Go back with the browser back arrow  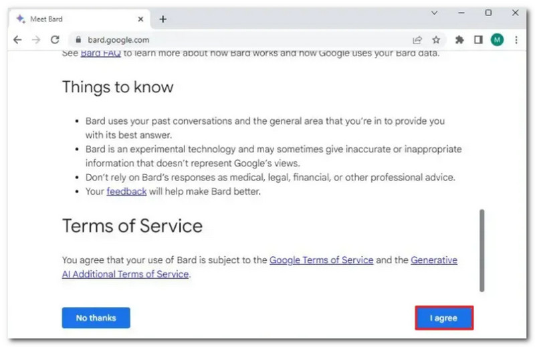(17, 40)
